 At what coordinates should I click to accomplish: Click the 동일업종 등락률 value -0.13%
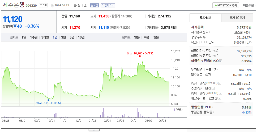coord(247,112)
